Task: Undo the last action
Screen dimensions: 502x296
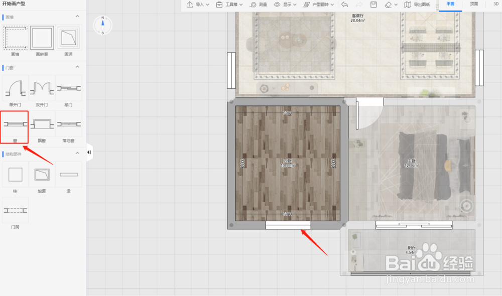Action: [345, 5]
